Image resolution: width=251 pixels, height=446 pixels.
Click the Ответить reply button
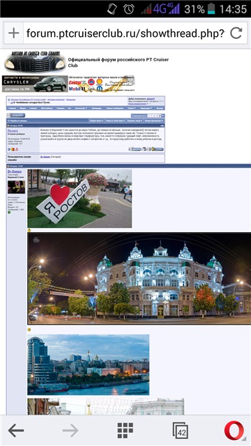16,115
